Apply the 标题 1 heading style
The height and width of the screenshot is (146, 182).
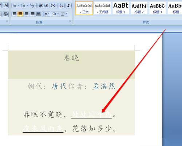pyautogui.click(x=121, y=8)
